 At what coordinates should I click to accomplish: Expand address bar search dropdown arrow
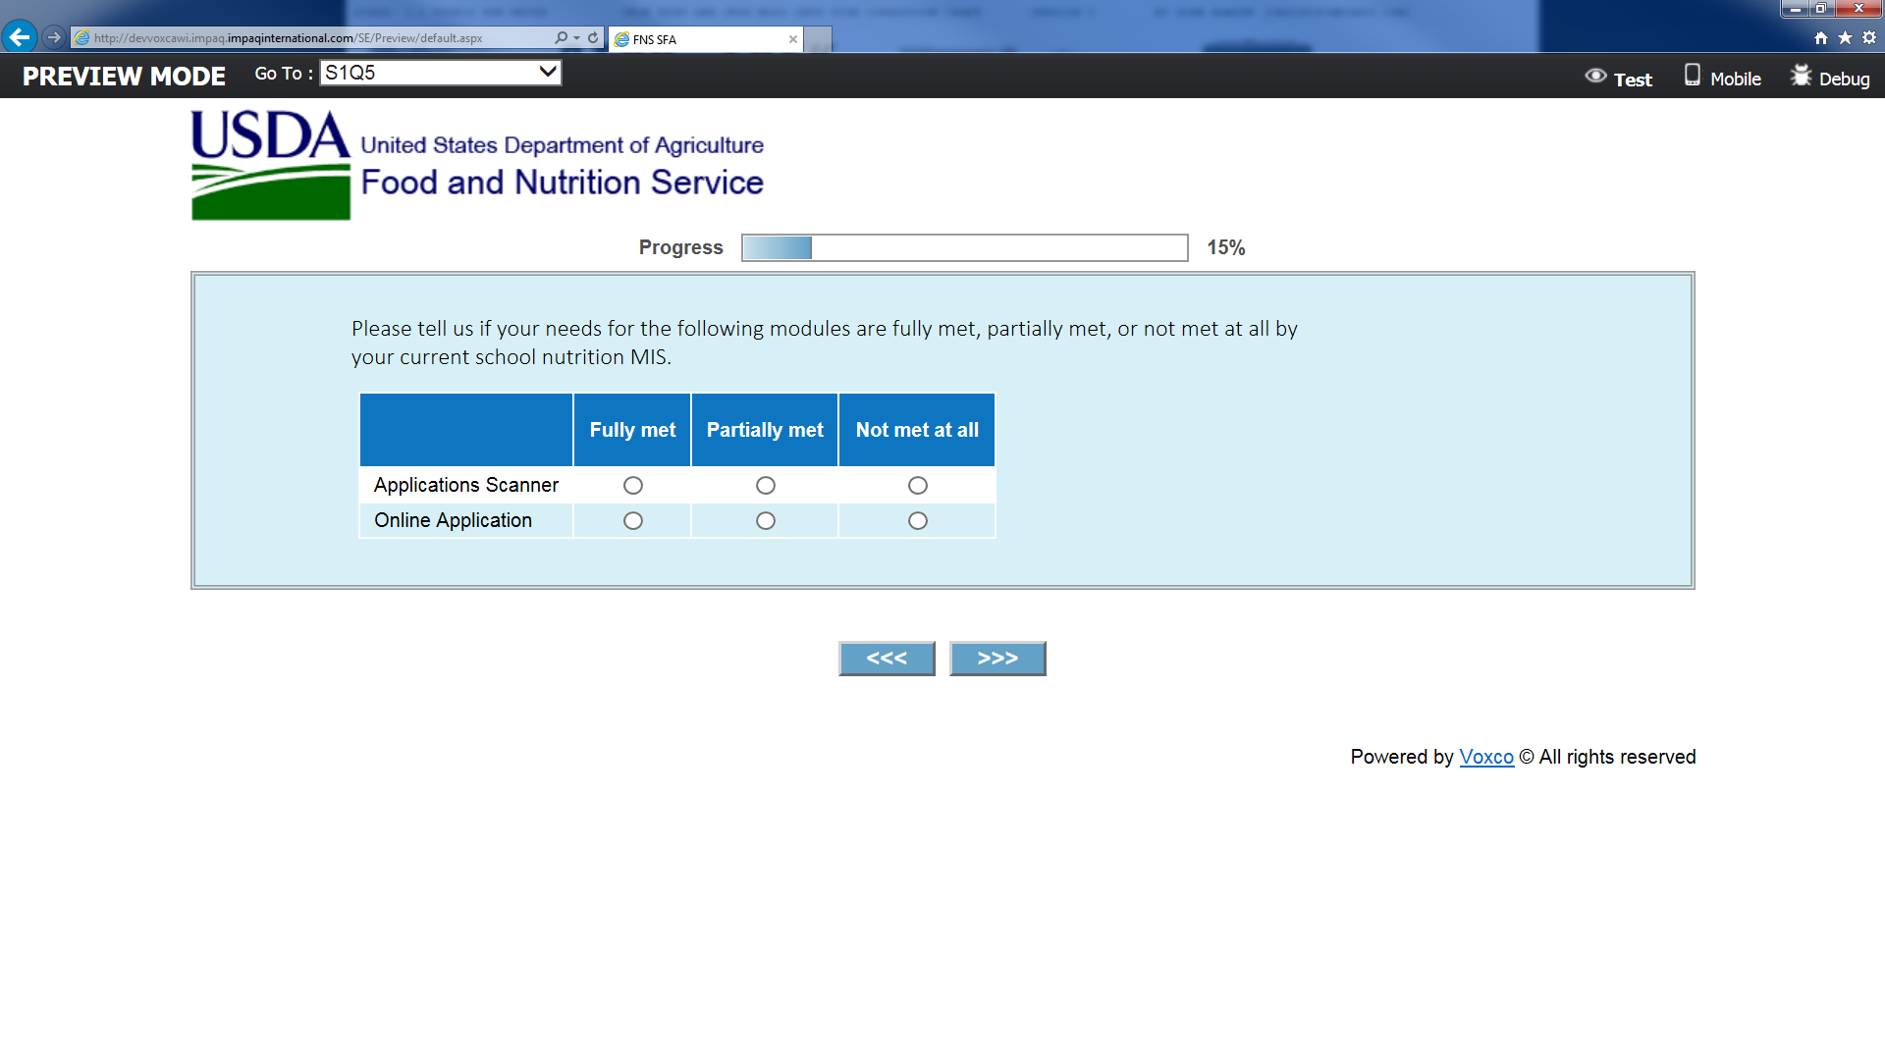click(576, 37)
